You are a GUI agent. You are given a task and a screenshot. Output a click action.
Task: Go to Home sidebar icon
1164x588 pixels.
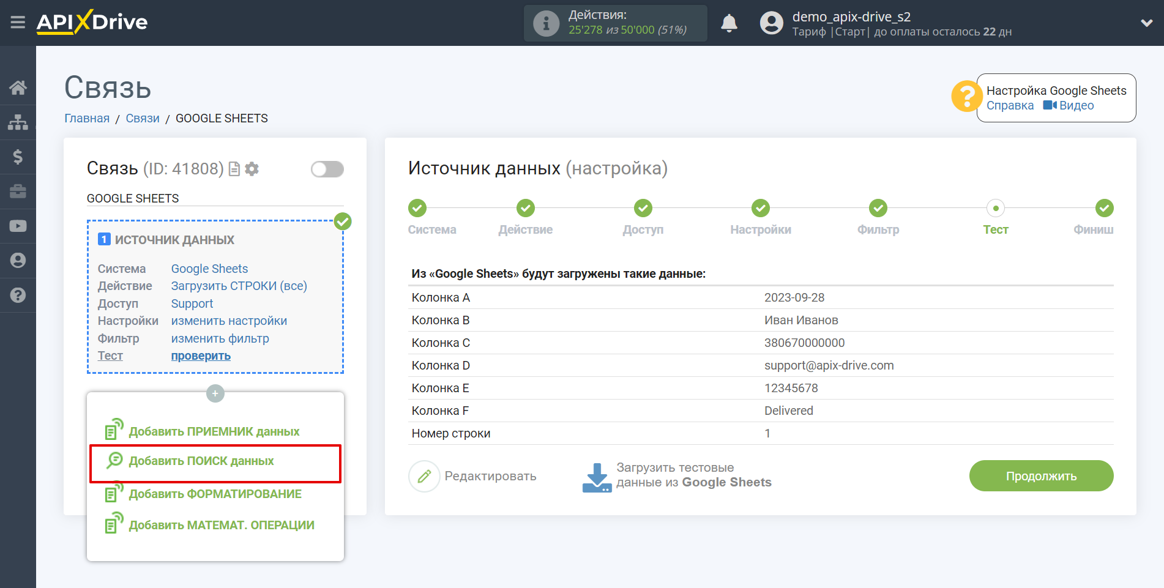18,87
